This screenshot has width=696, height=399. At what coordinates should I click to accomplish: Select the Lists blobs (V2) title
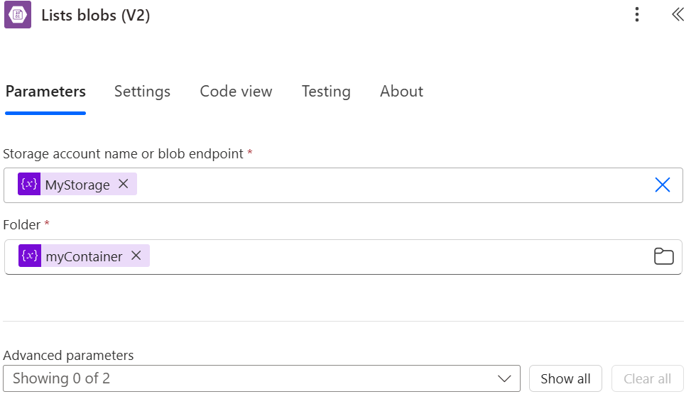pos(95,16)
